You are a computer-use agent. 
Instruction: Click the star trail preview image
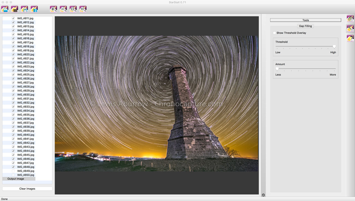click(156, 103)
